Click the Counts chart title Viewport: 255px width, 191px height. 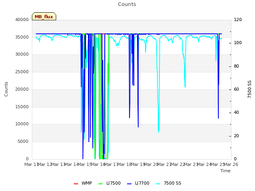pos(127,4)
